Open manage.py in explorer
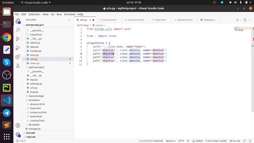 click(35, 129)
